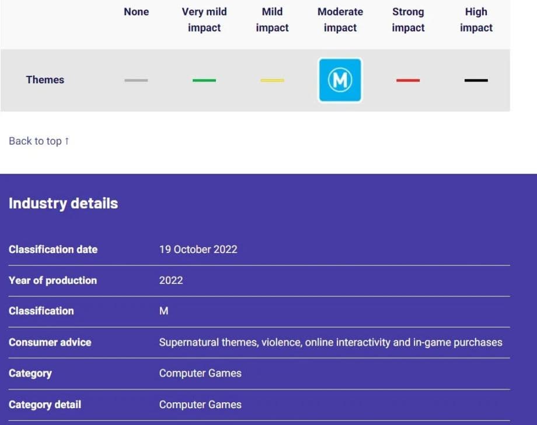Click the blue M moderate impact icon

pyautogui.click(x=340, y=80)
